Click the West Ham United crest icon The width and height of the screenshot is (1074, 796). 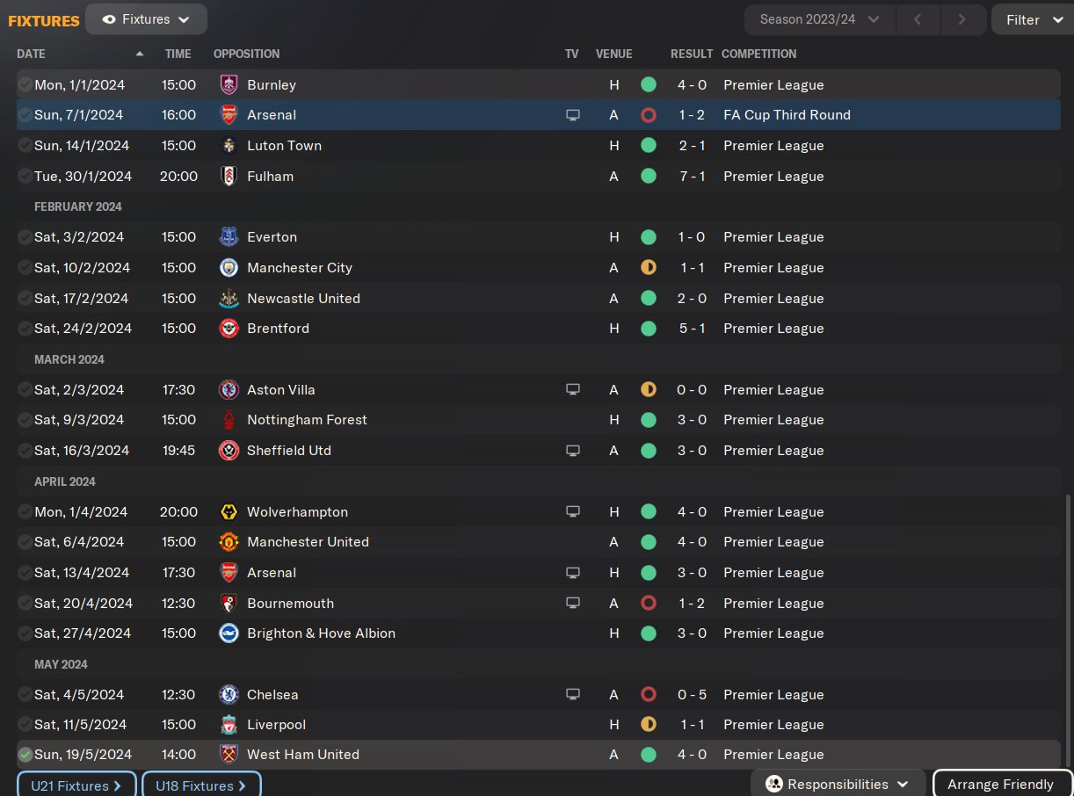(229, 755)
